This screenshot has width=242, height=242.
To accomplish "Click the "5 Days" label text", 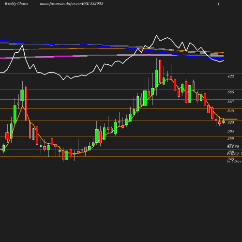I will (236, 162).
